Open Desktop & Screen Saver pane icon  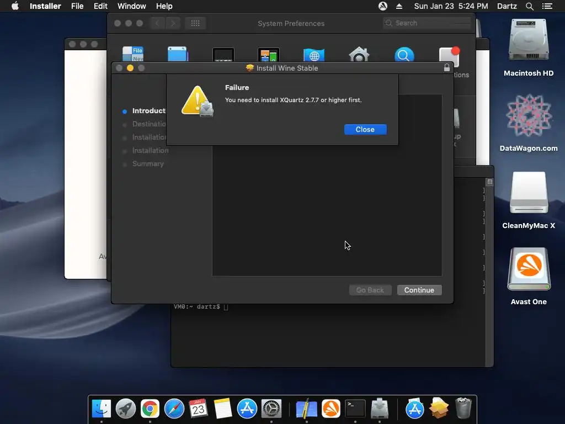pos(178,54)
